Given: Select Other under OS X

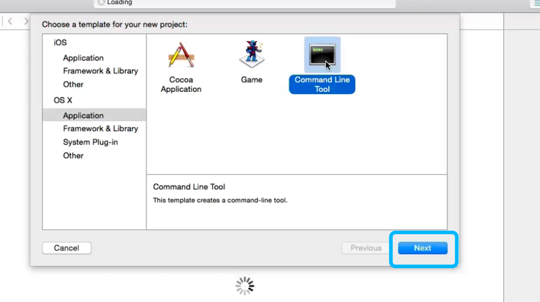Looking at the screenshot, I should click(x=73, y=155).
